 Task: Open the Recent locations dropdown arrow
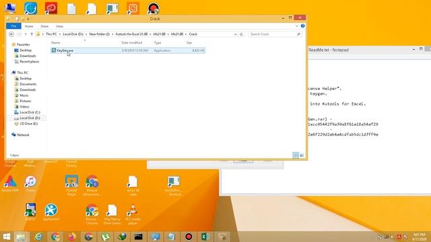26,34
